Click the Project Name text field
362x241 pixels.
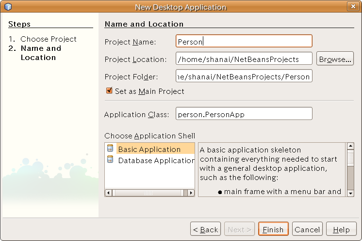(244, 42)
